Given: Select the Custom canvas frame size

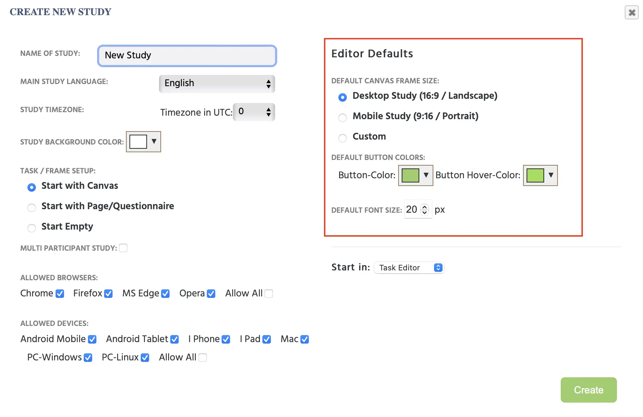Looking at the screenshot, I should tap(342, 138).
